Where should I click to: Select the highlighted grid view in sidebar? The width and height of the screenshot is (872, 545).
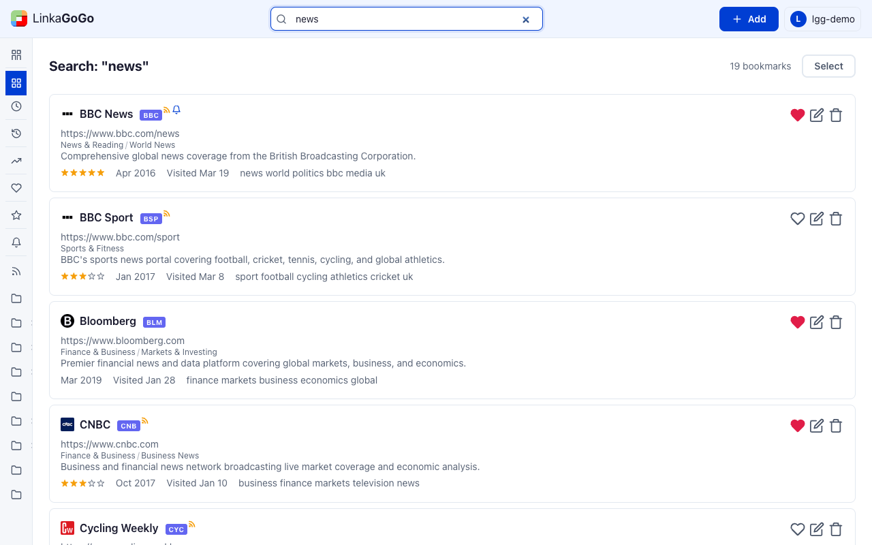[16, 83]
